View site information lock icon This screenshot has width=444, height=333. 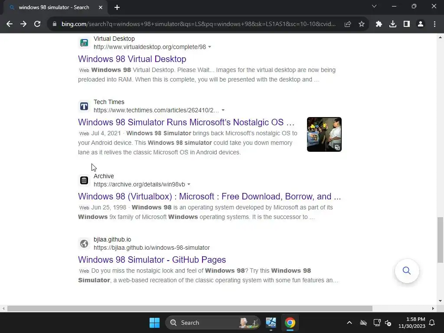tap(55, 24)
